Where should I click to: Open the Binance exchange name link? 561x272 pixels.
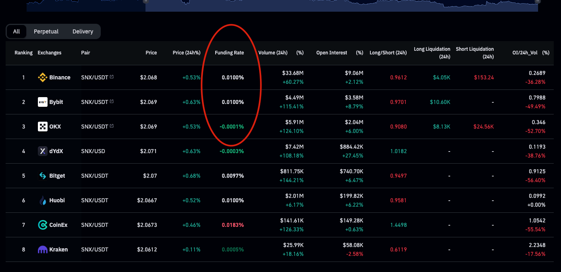tap(60, 77)
